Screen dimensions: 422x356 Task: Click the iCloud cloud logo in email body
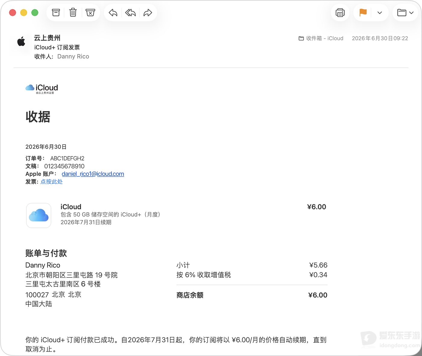coord(42,89)
